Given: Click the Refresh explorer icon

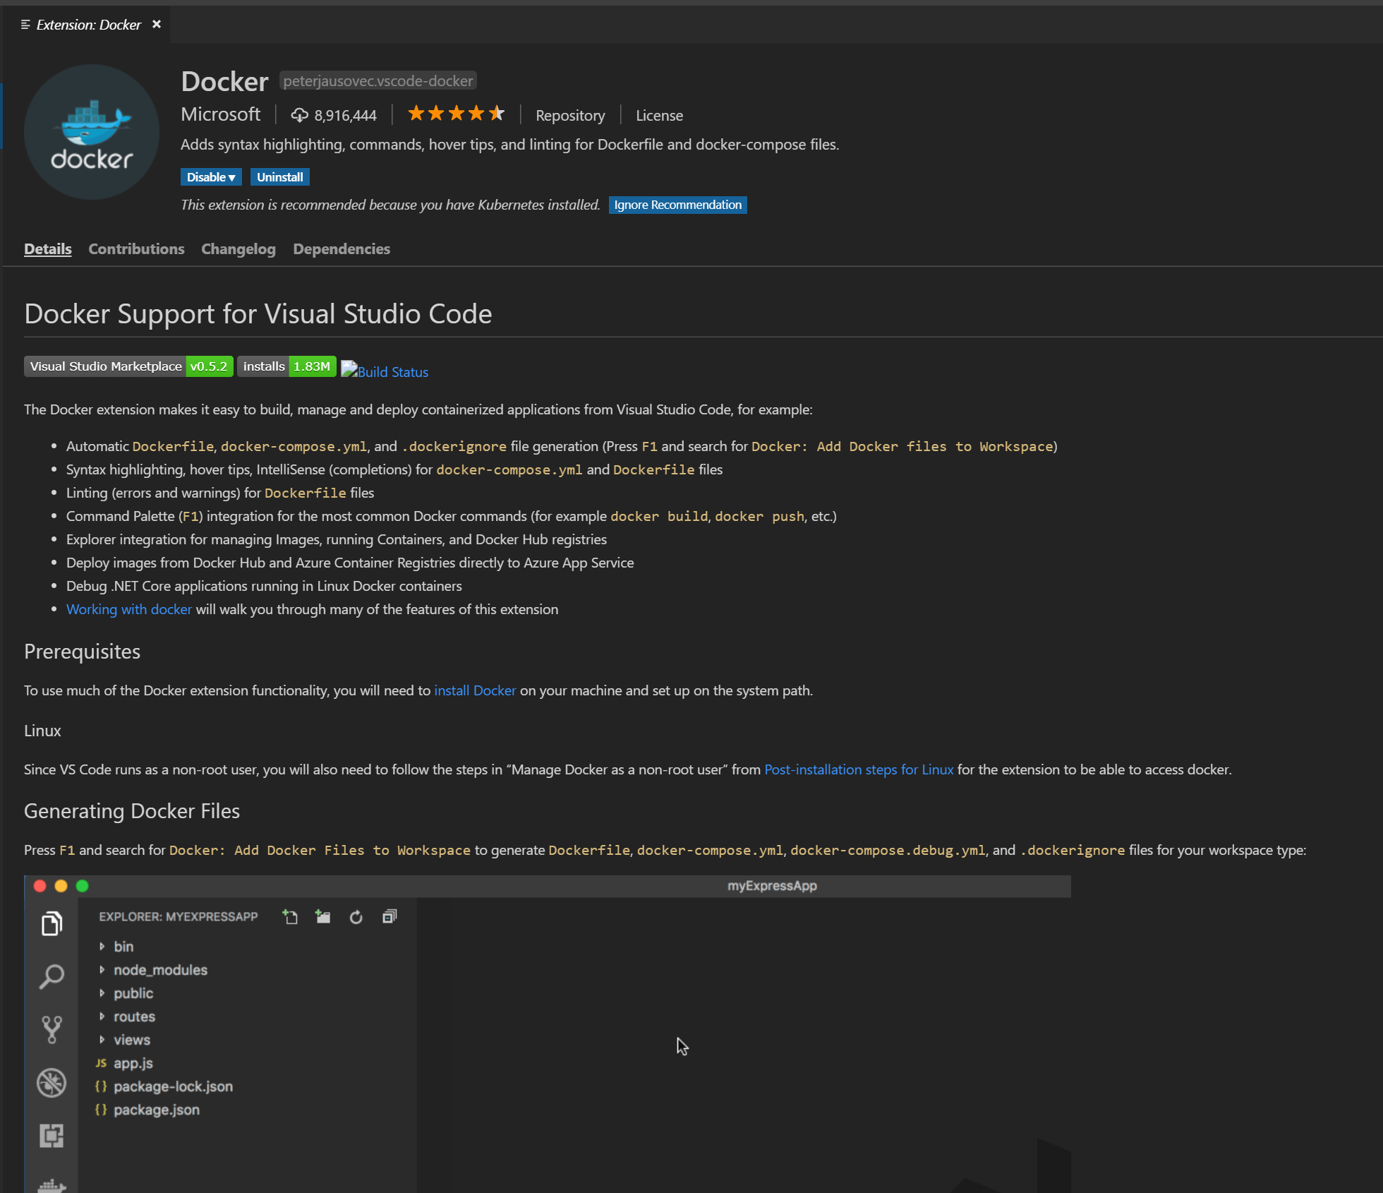Looking at the screenshot, I should (x=356, y=916).
